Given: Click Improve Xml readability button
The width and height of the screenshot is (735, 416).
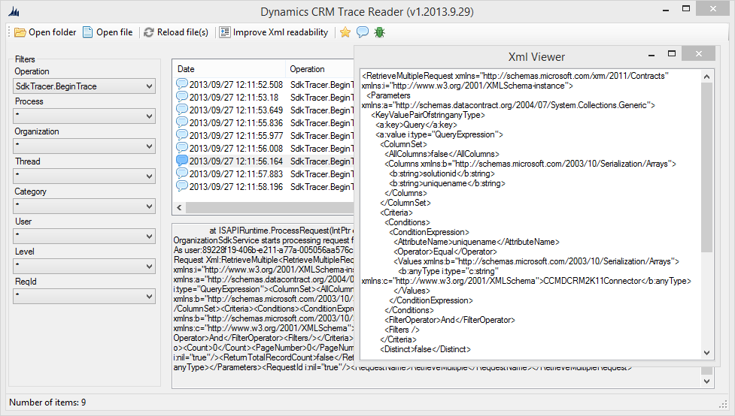Looking at the screenshot, I should (x=274, y=32).
